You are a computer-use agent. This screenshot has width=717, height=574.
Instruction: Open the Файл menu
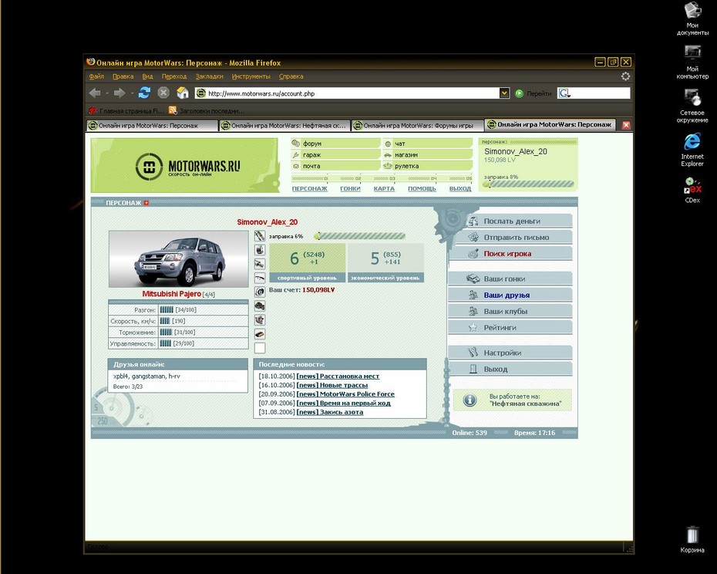tap(96, 76)
